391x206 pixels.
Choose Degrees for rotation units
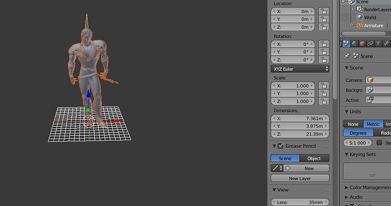pyautogui.click(x=358, y=133)
